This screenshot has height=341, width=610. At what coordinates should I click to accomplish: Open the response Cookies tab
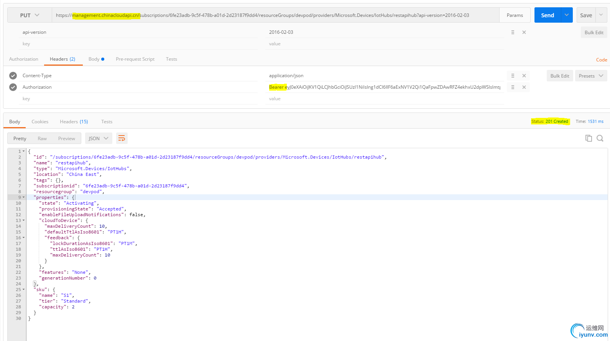40,122
